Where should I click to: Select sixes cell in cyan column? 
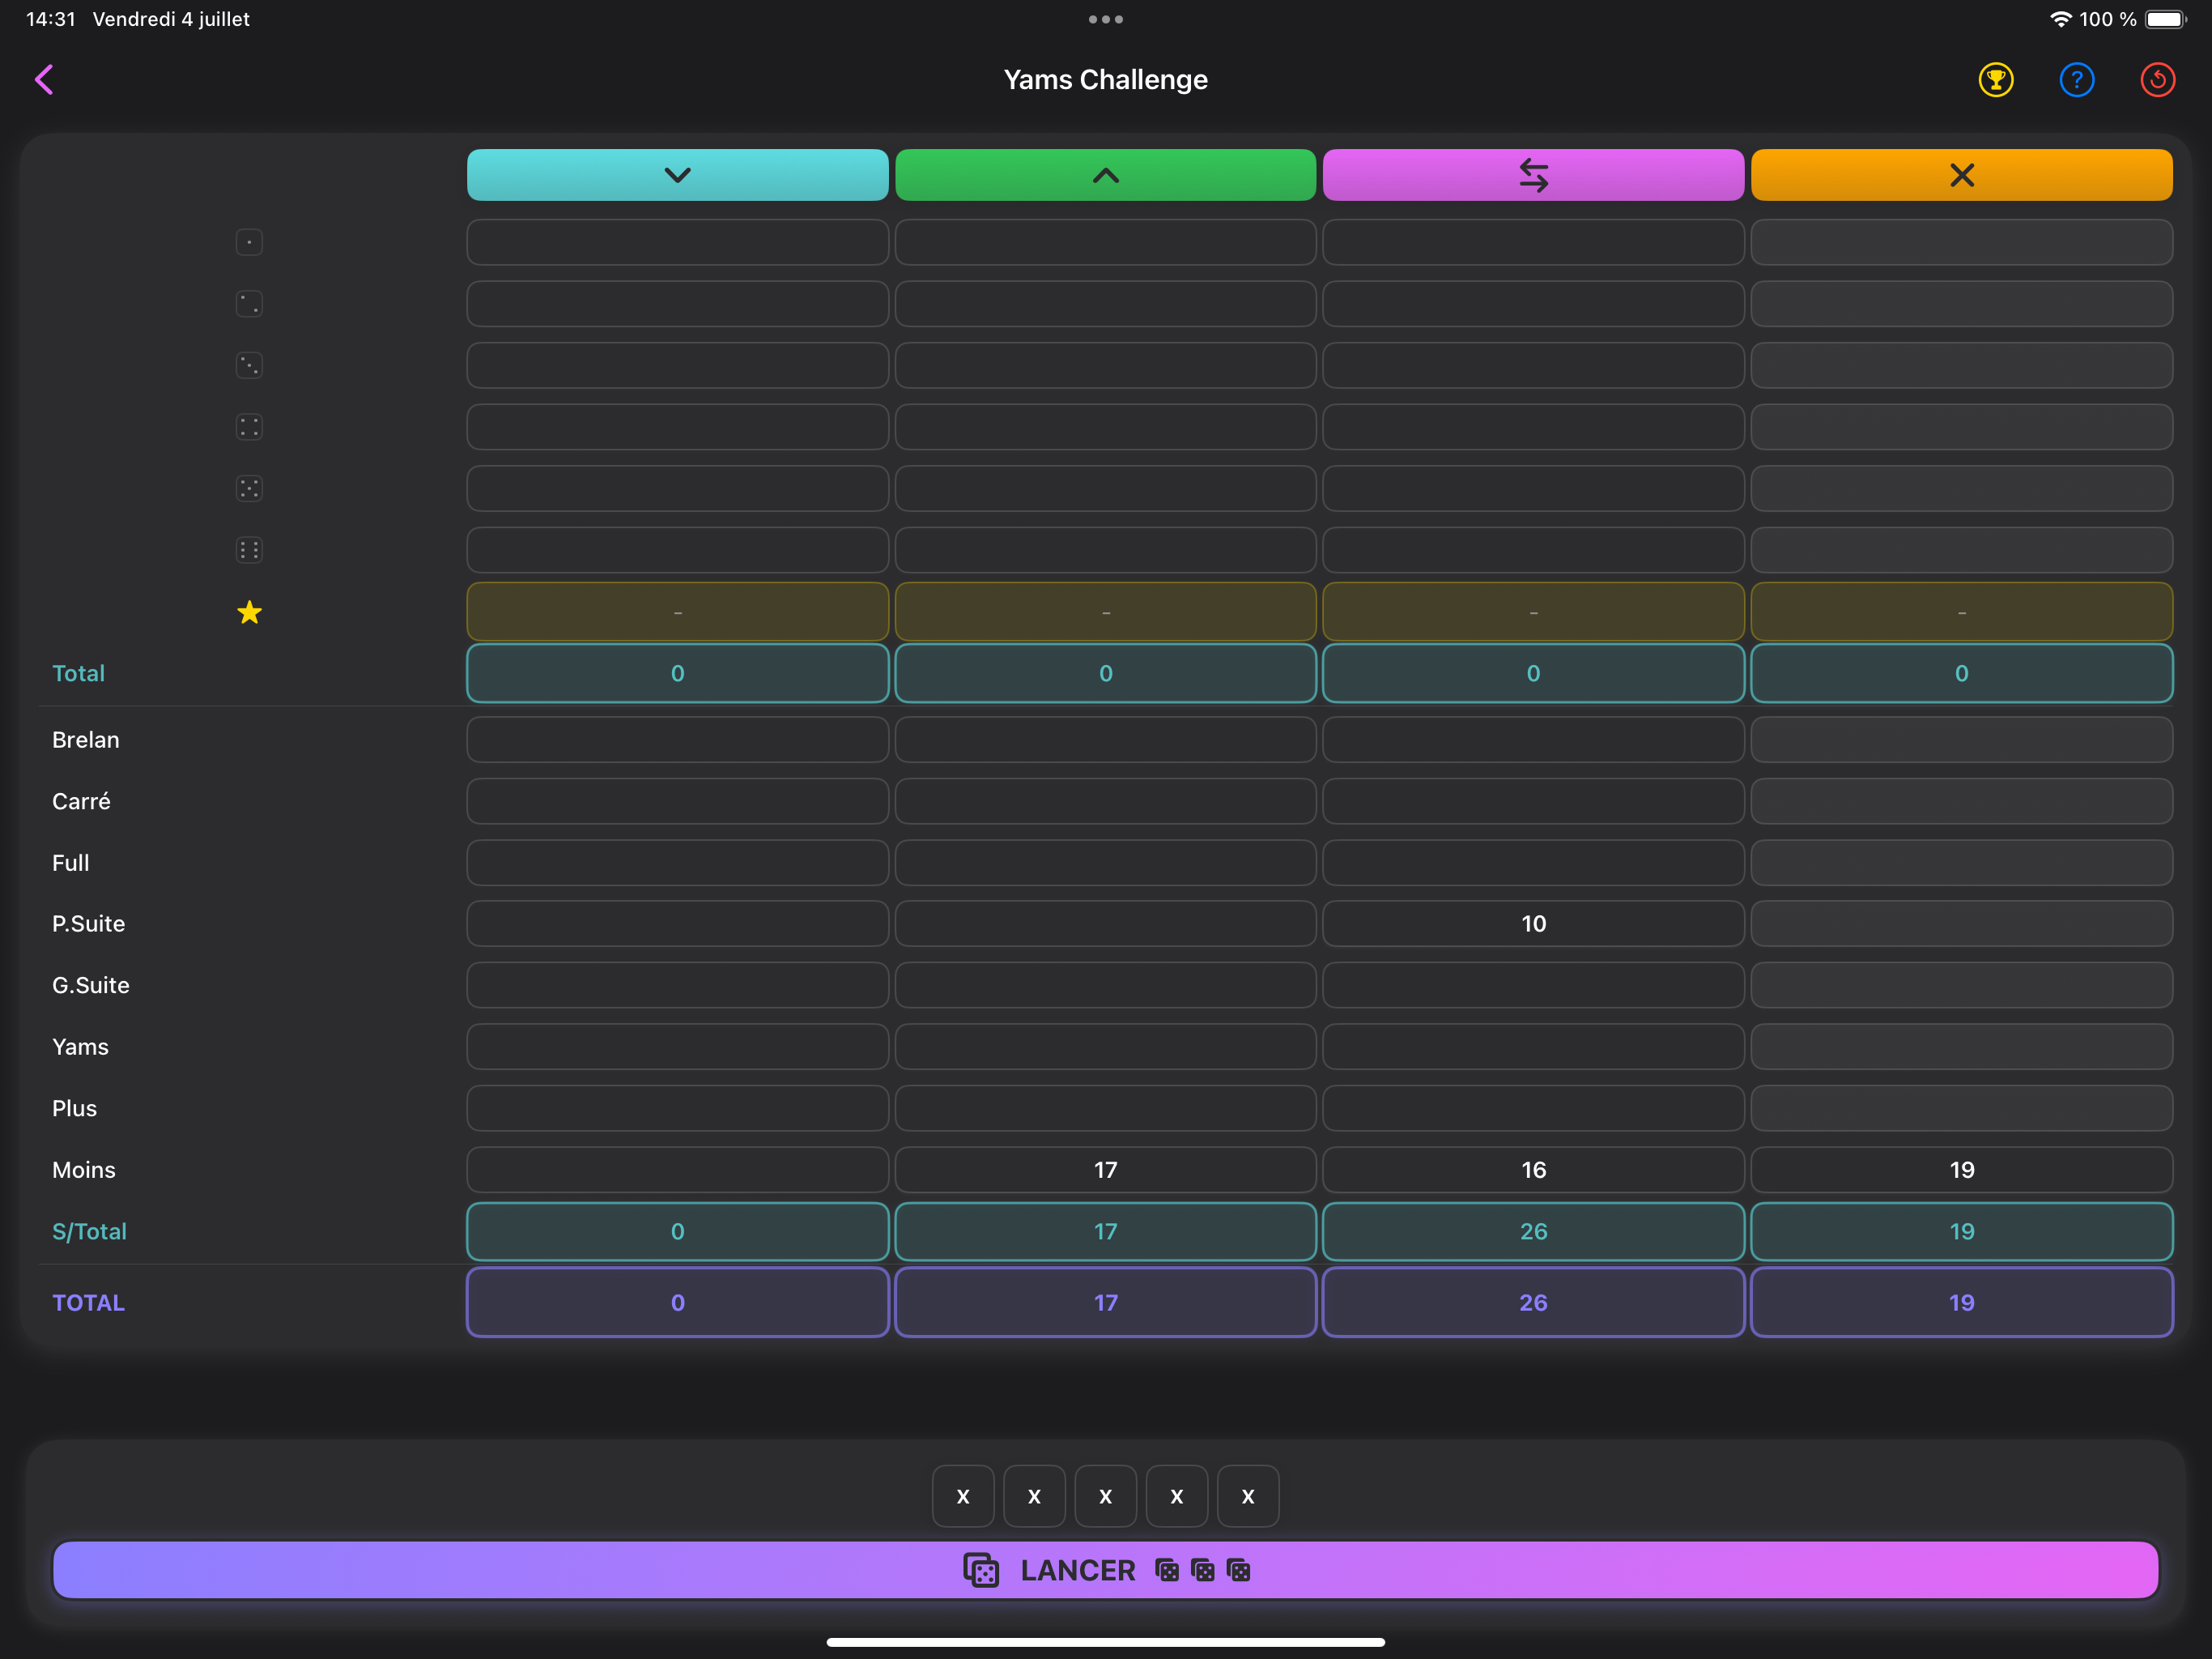pos(677,549)
